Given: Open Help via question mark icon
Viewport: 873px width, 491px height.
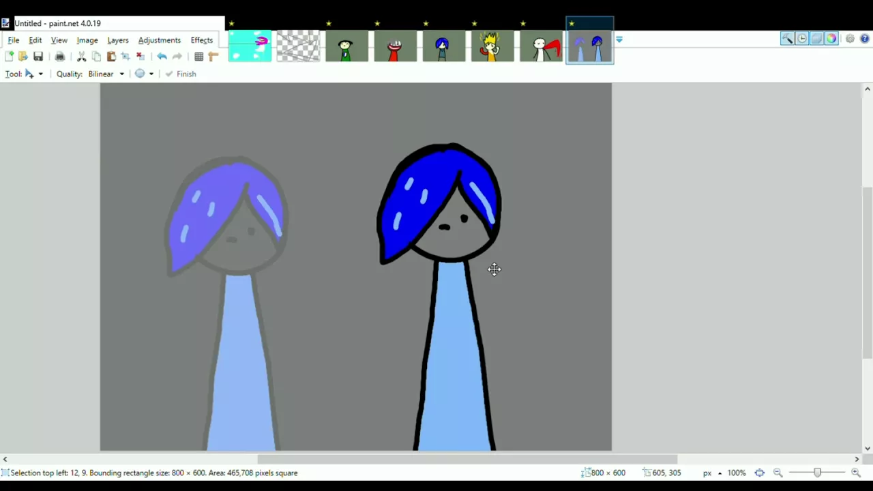Looking at the screenshot, I should (865, 39).
